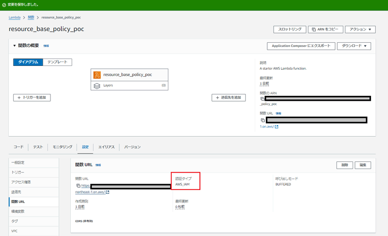This screenshot has width=388, height=236.
Task: Open the アクション dropdown menu
Action: coord(360,30)
